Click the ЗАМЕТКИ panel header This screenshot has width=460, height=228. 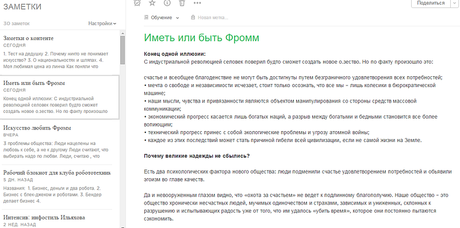(x=22, y=7)
